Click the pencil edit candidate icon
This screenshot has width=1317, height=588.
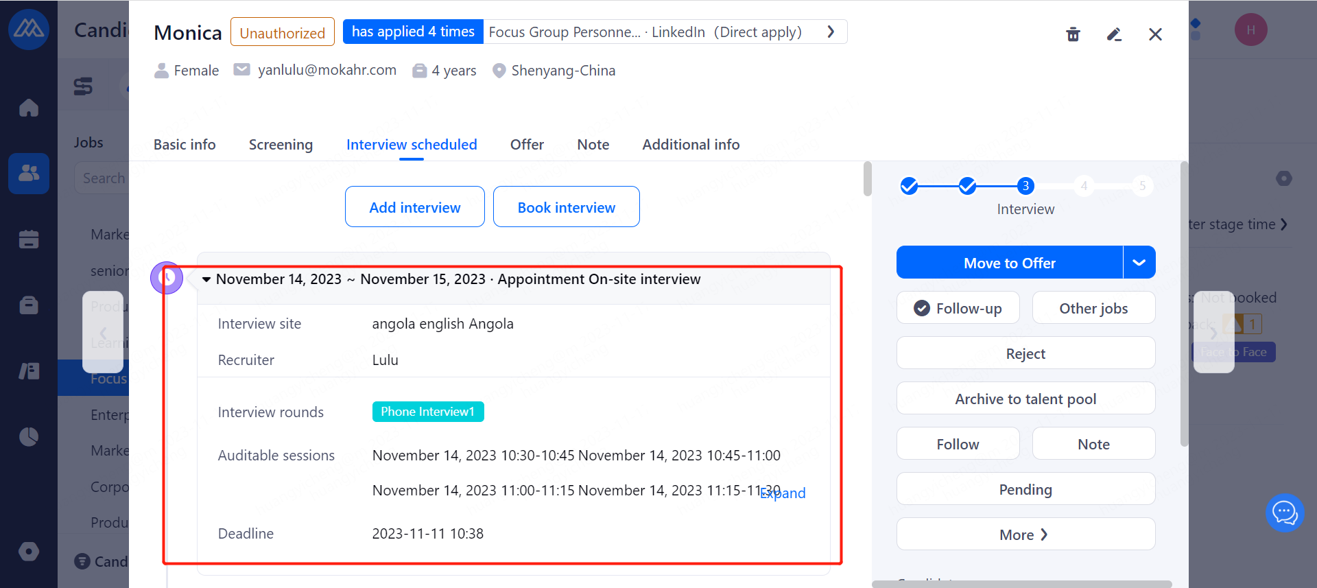click(x=1114, y=34)
